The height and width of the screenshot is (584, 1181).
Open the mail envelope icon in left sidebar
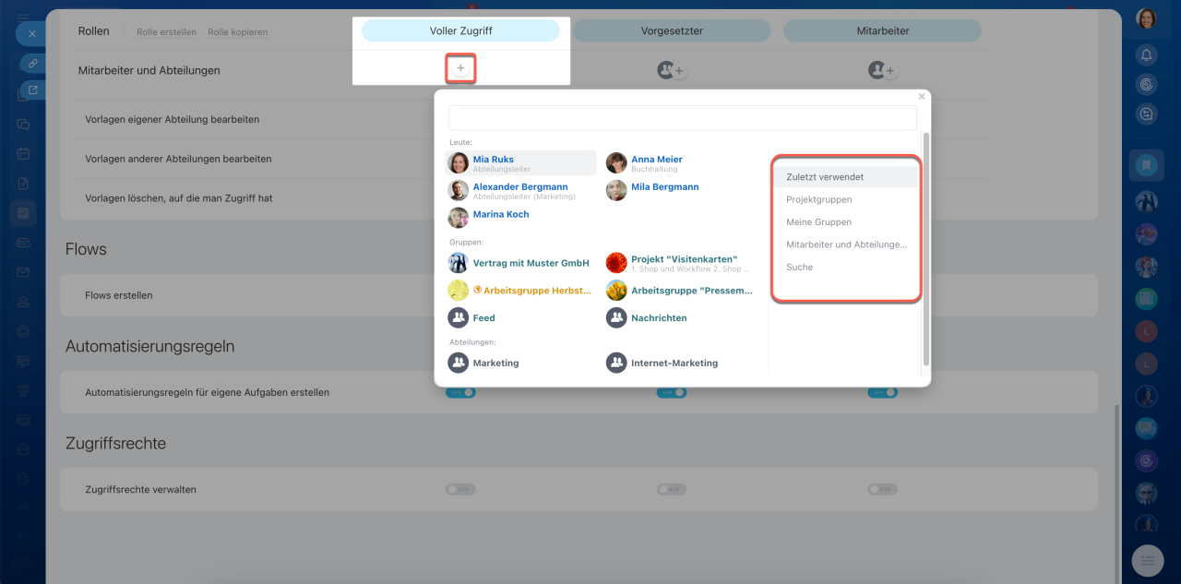pos(23,272)
